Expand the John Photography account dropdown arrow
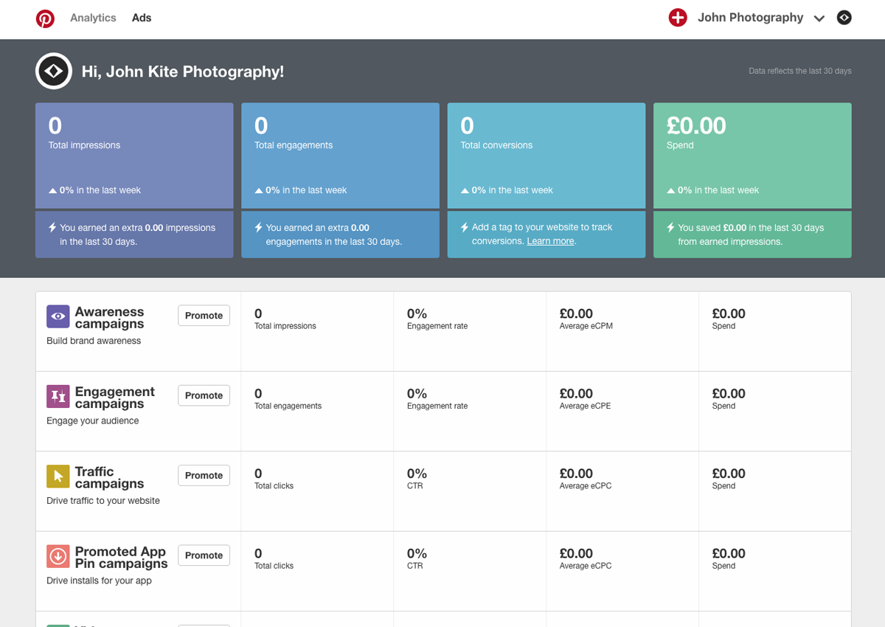The image size is (885, 627). click(x=819, y=18)
